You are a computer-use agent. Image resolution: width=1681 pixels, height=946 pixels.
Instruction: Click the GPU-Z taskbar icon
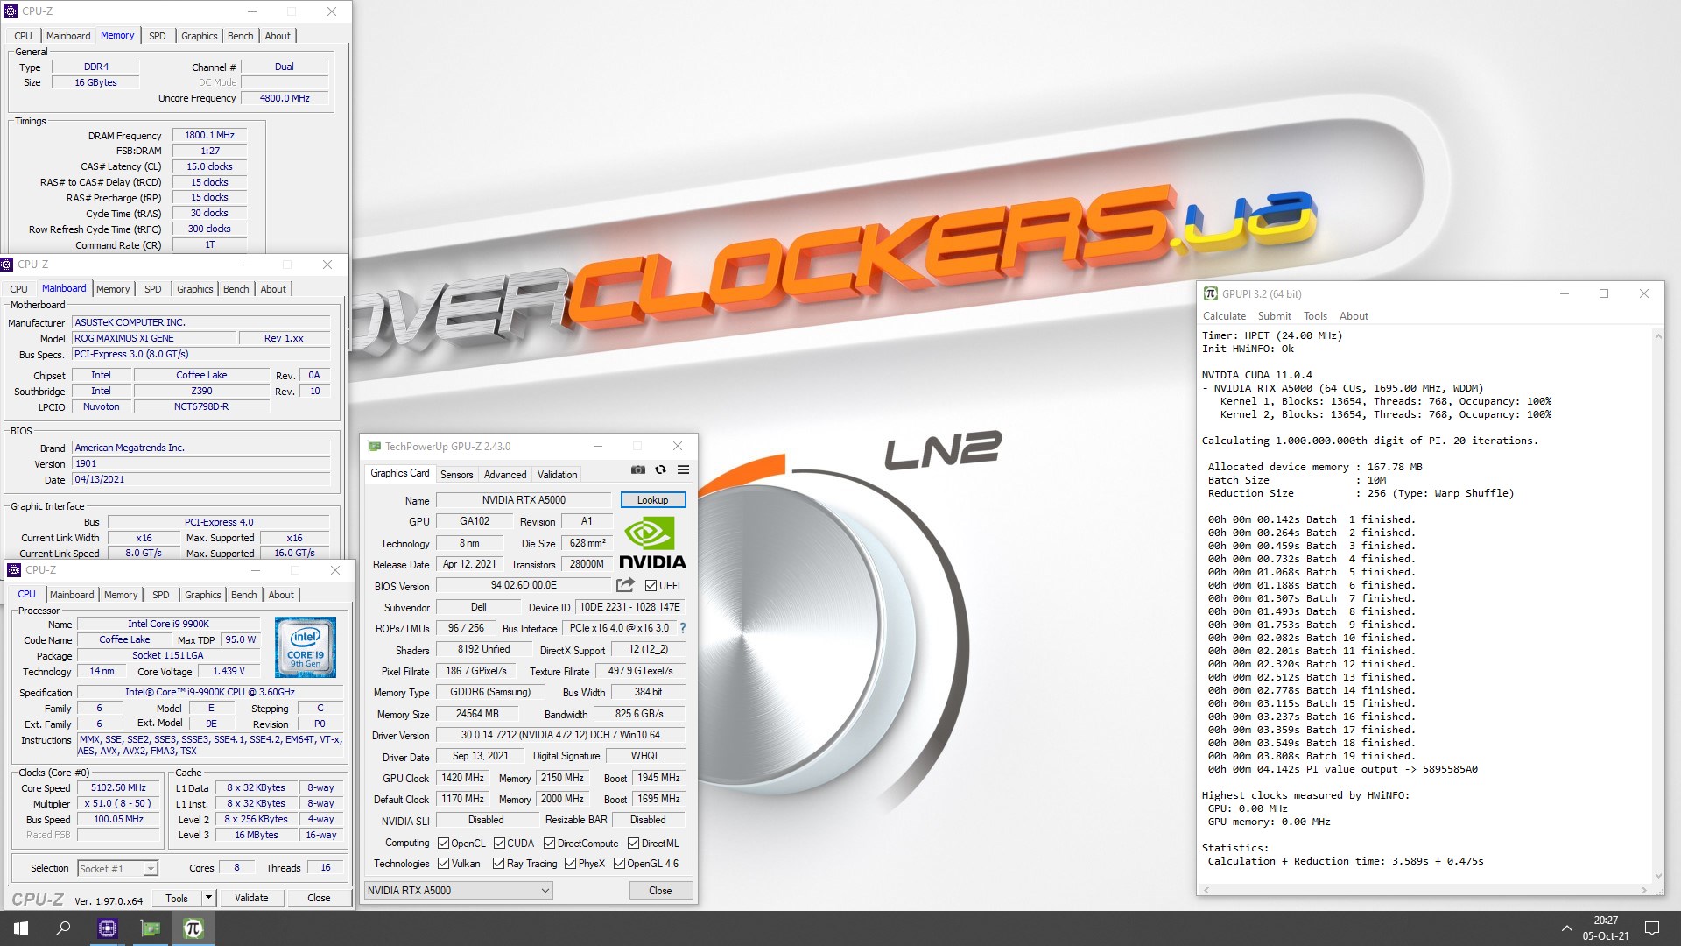(151, 928)
